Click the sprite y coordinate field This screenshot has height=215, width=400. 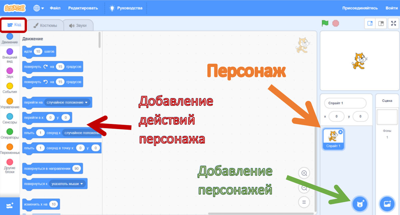click(360, 116)
